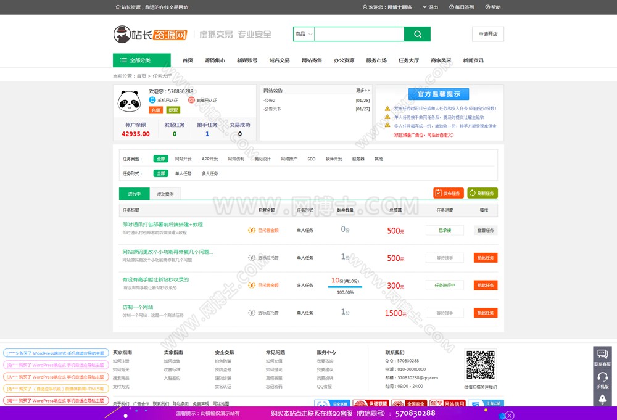Filter task type by 美化设计
Image resolution: width=617 pixels, height=420 pixels.
pos(262,159)
